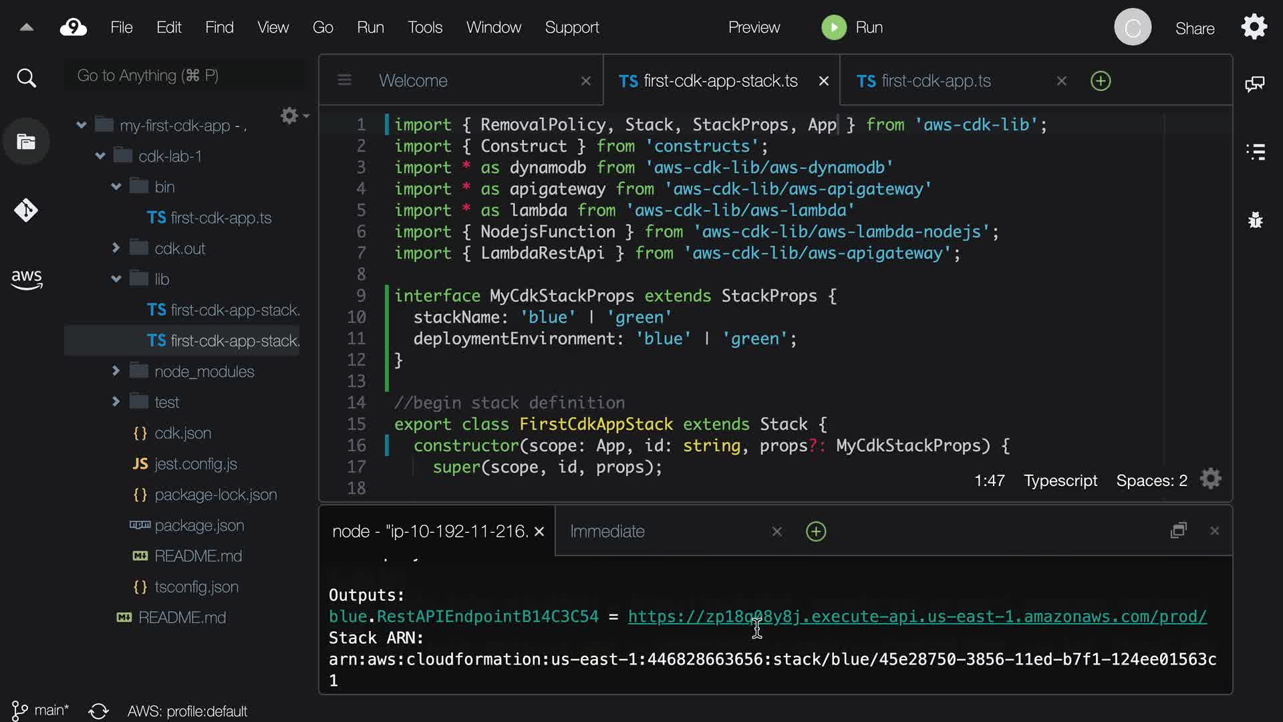Viewport: 1283px width, 722px height.
Task: Open the Debugger bug icon
Action: coord(1255,220)
